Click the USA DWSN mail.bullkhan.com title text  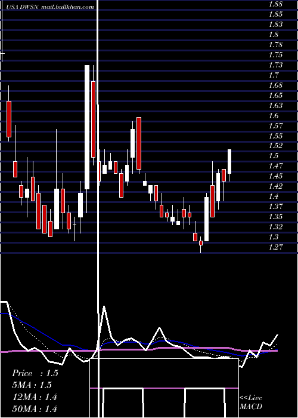tap(50, 7)
